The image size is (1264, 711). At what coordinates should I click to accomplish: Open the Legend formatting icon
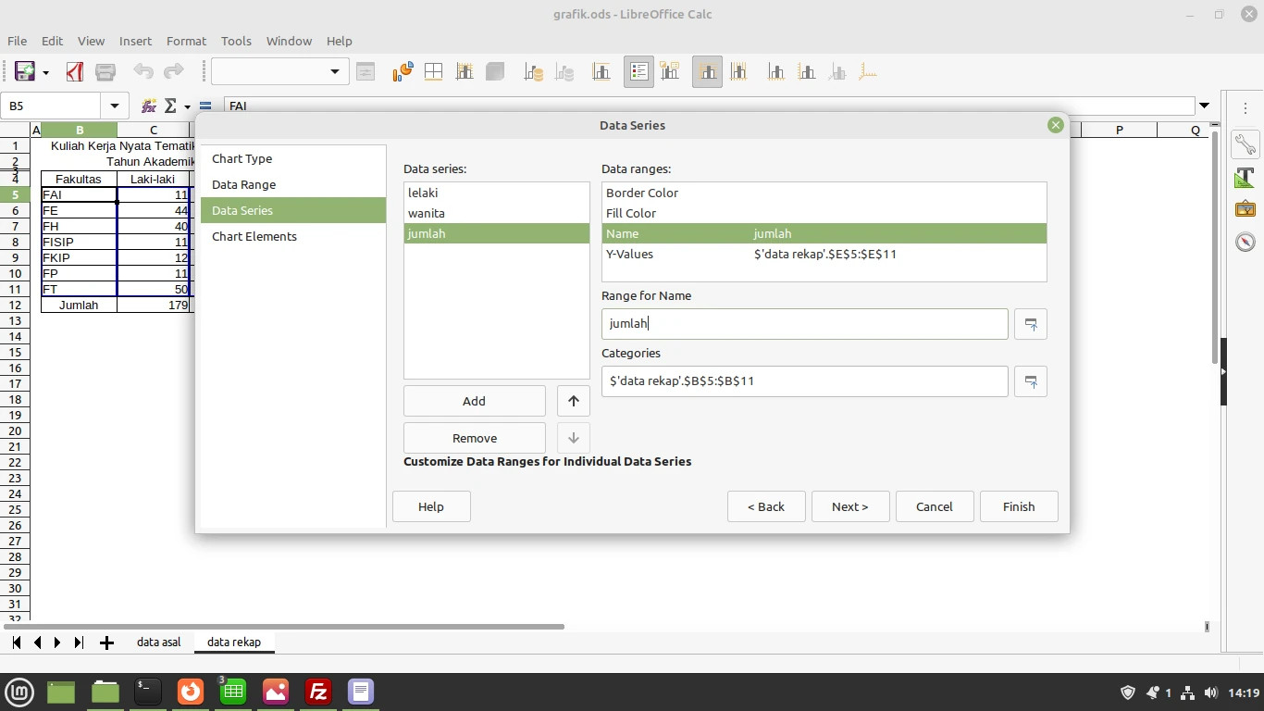point(670,72)
